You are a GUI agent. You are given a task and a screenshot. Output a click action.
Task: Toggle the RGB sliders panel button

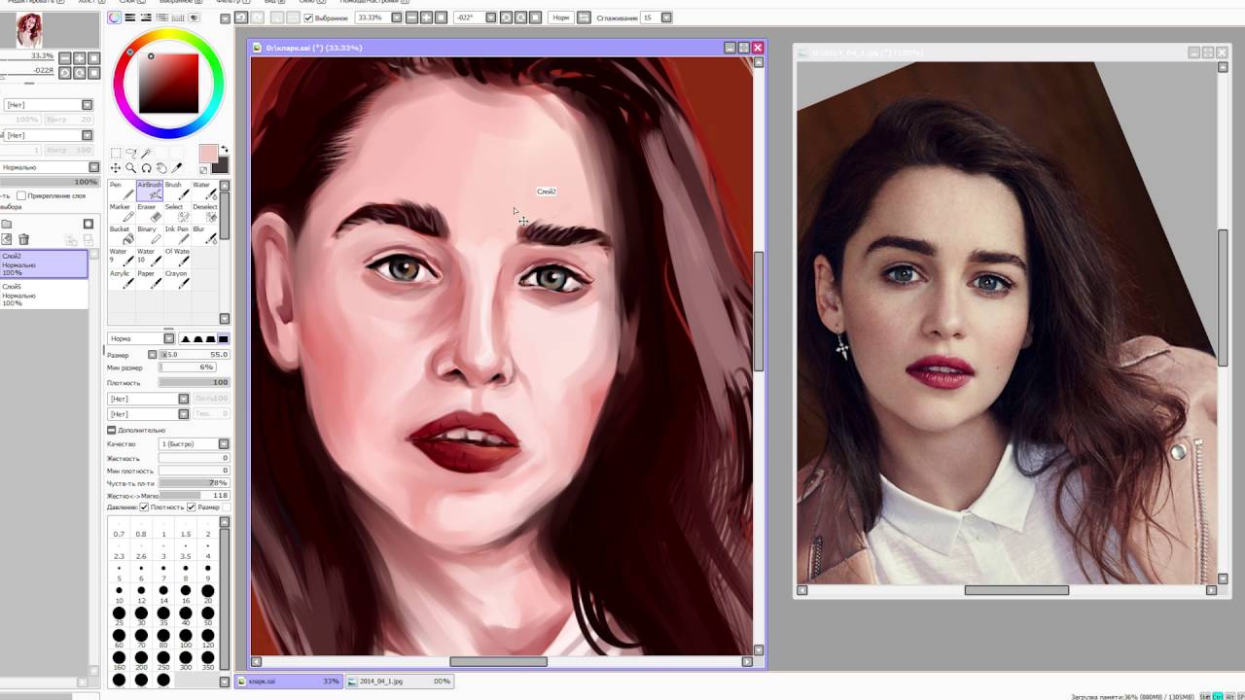click(129, 17)
